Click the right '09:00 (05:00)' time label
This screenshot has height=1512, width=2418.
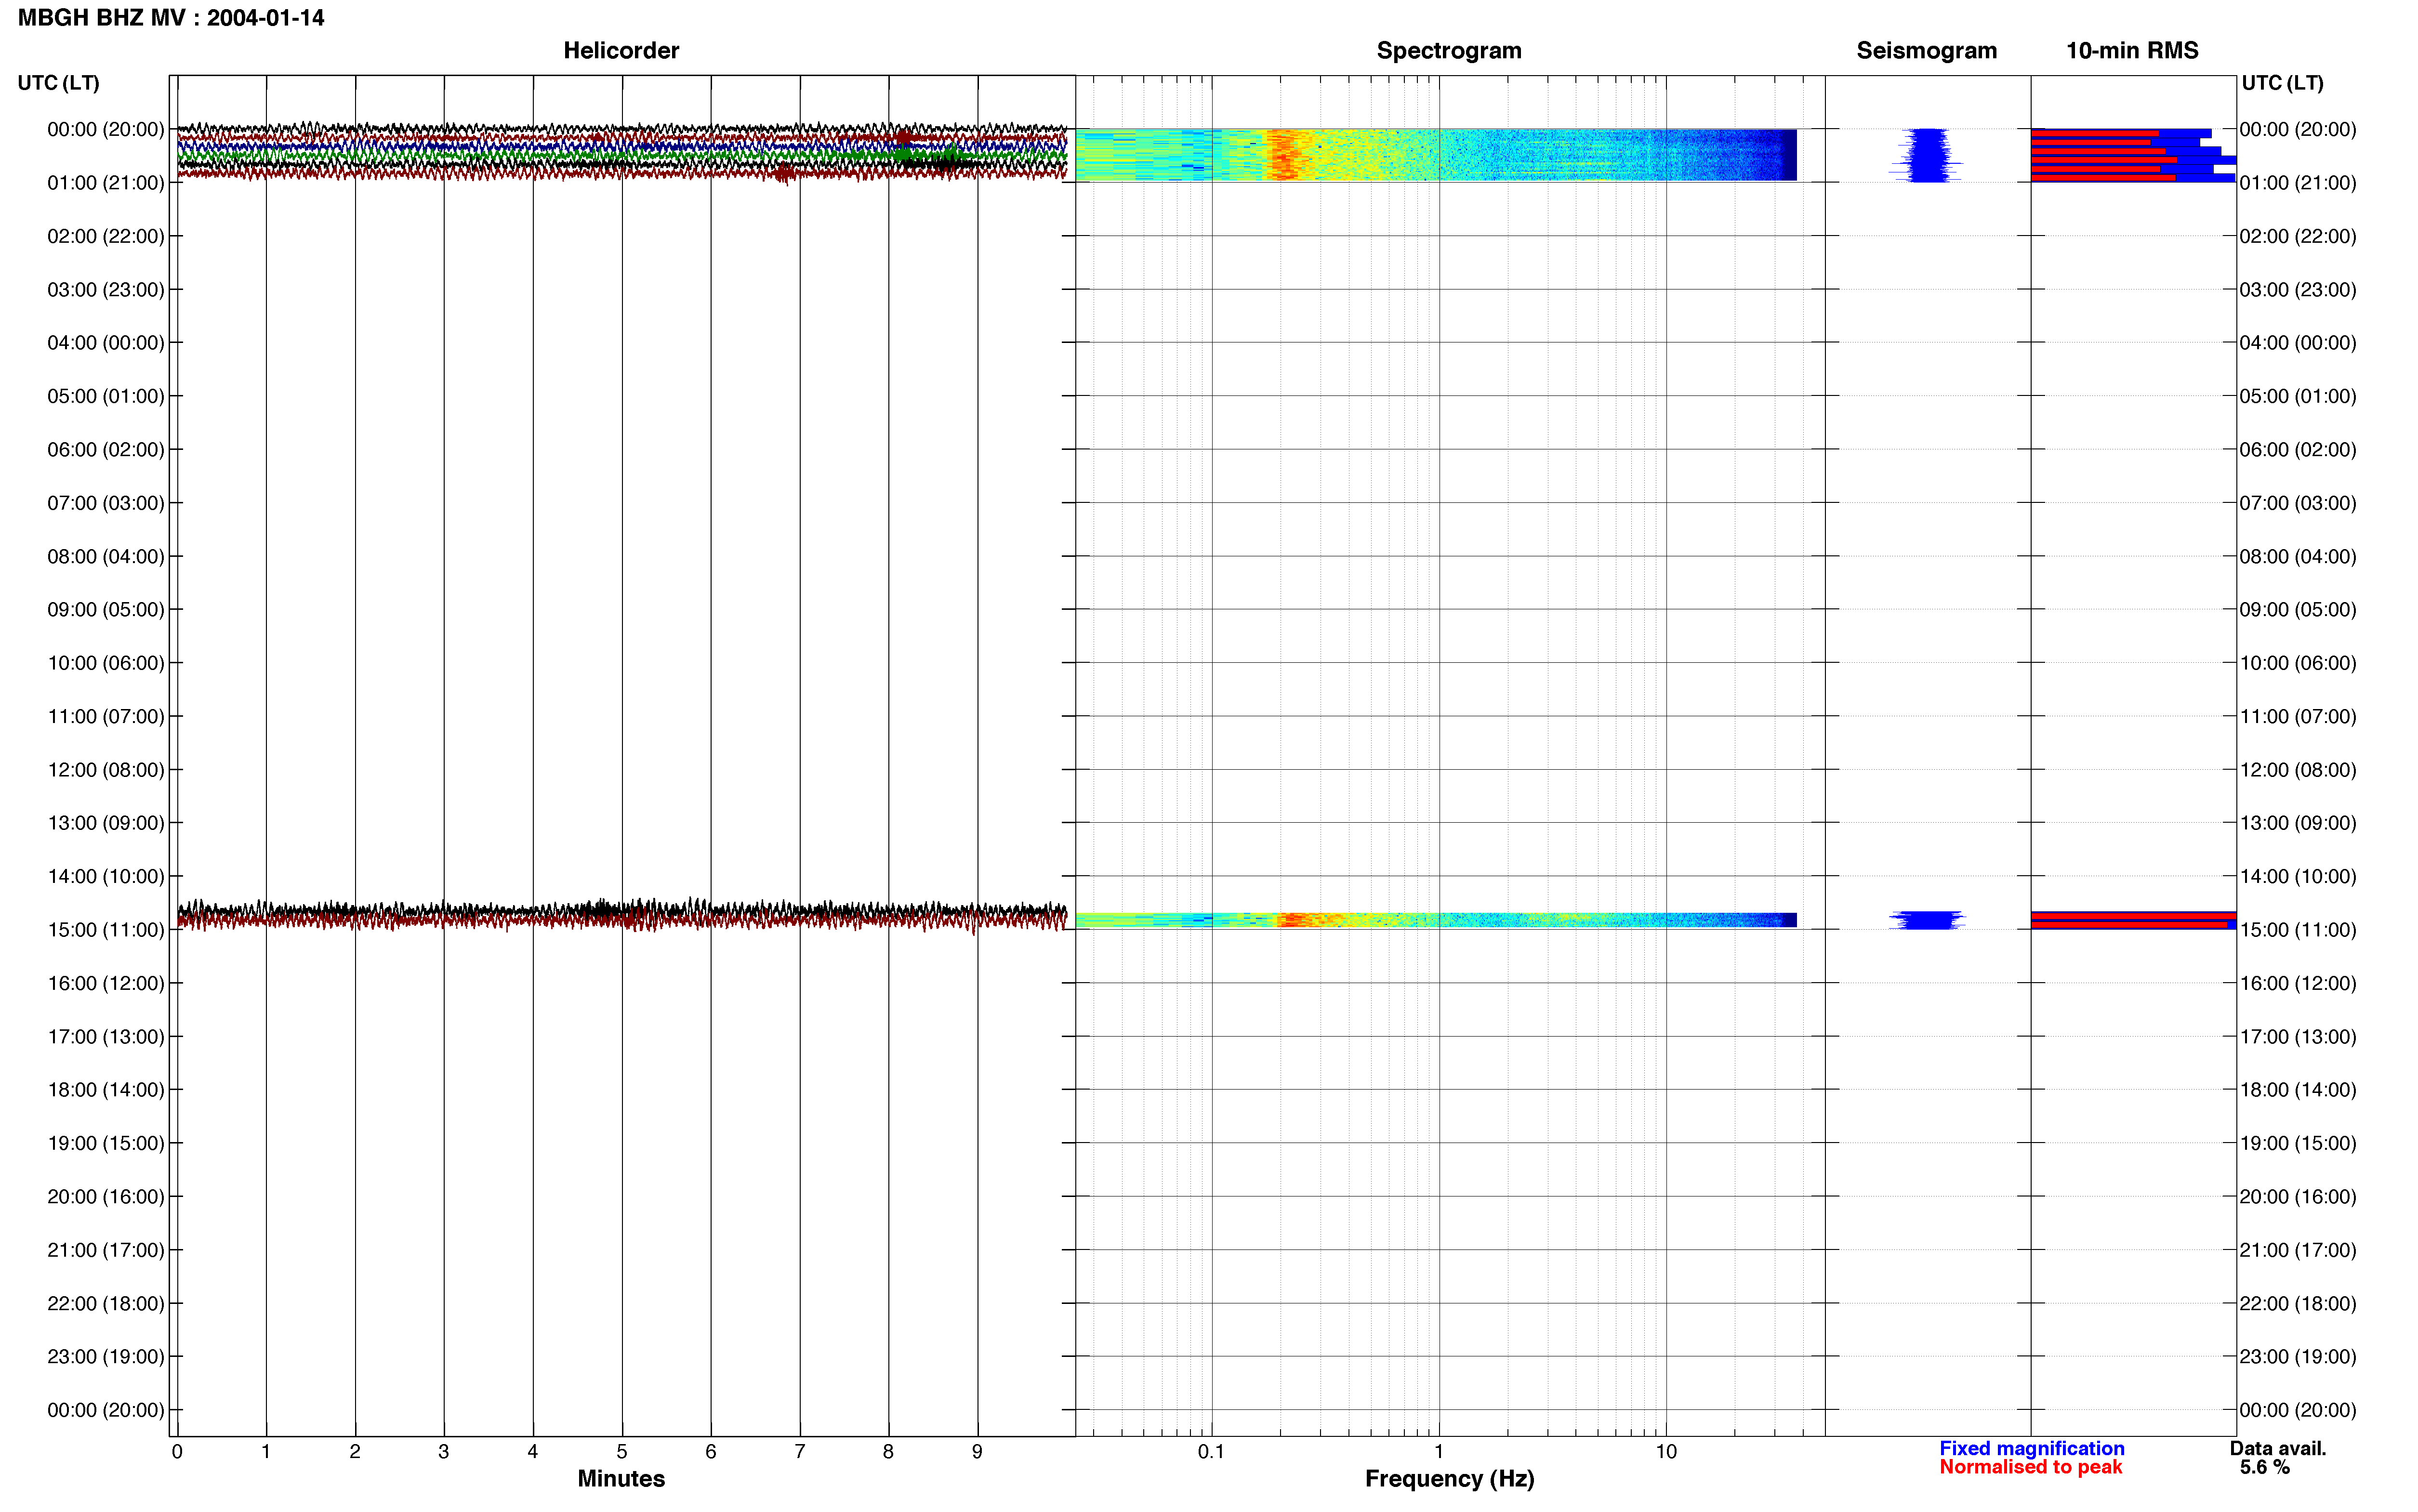coord(2298,610)
